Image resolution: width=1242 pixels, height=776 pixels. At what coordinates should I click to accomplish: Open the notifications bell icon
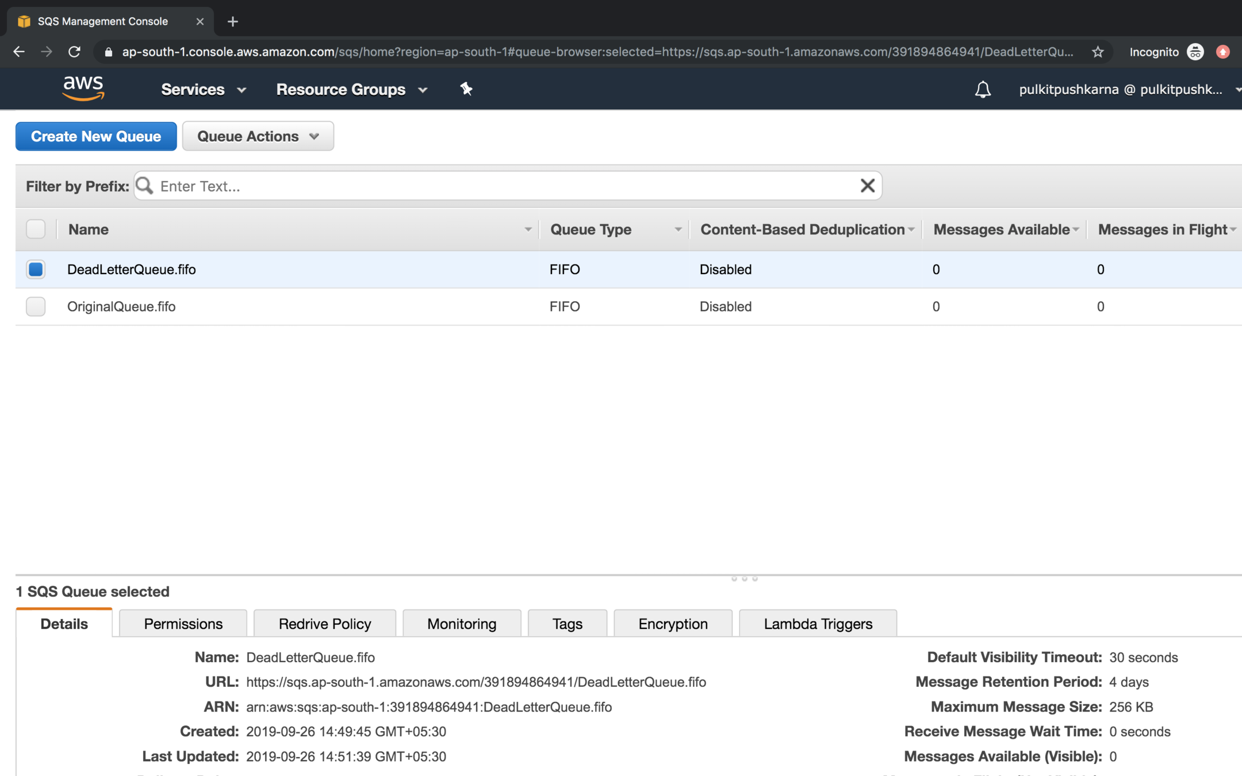983,89
